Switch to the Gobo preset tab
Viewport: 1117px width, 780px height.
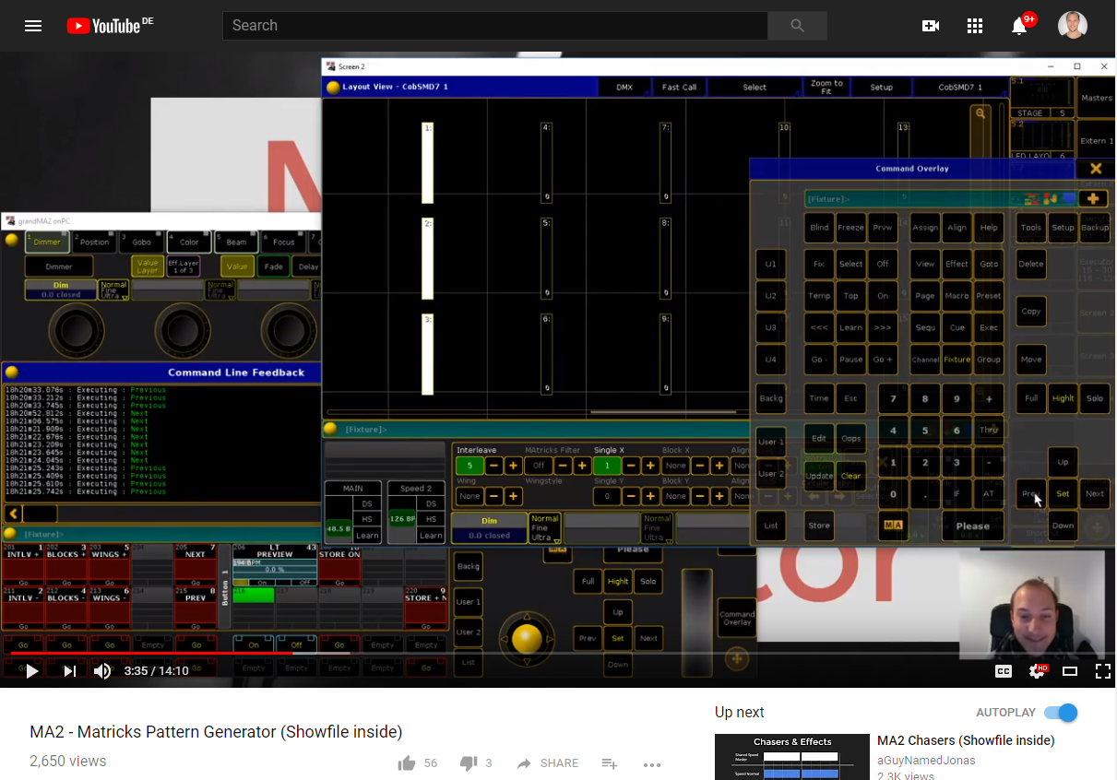tap(141, 242)
